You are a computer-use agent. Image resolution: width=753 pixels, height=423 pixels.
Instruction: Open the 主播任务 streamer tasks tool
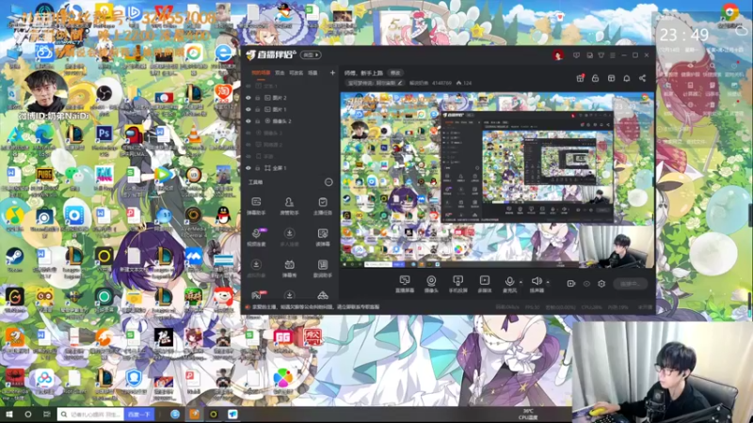coord(323,206)
